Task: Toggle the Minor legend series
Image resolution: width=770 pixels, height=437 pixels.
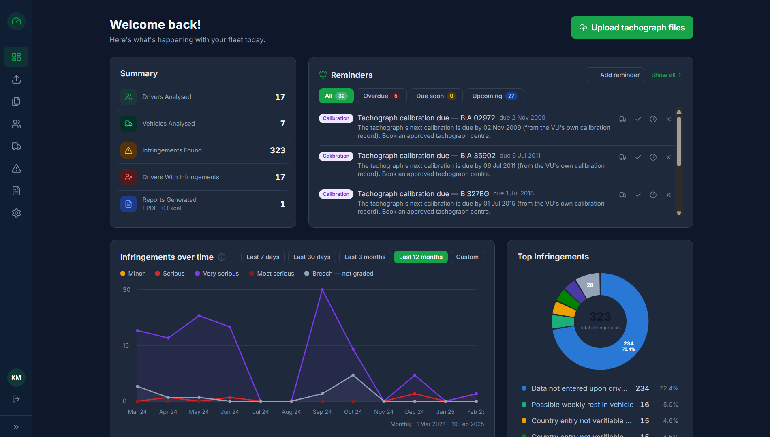Action: coord(133,274)
